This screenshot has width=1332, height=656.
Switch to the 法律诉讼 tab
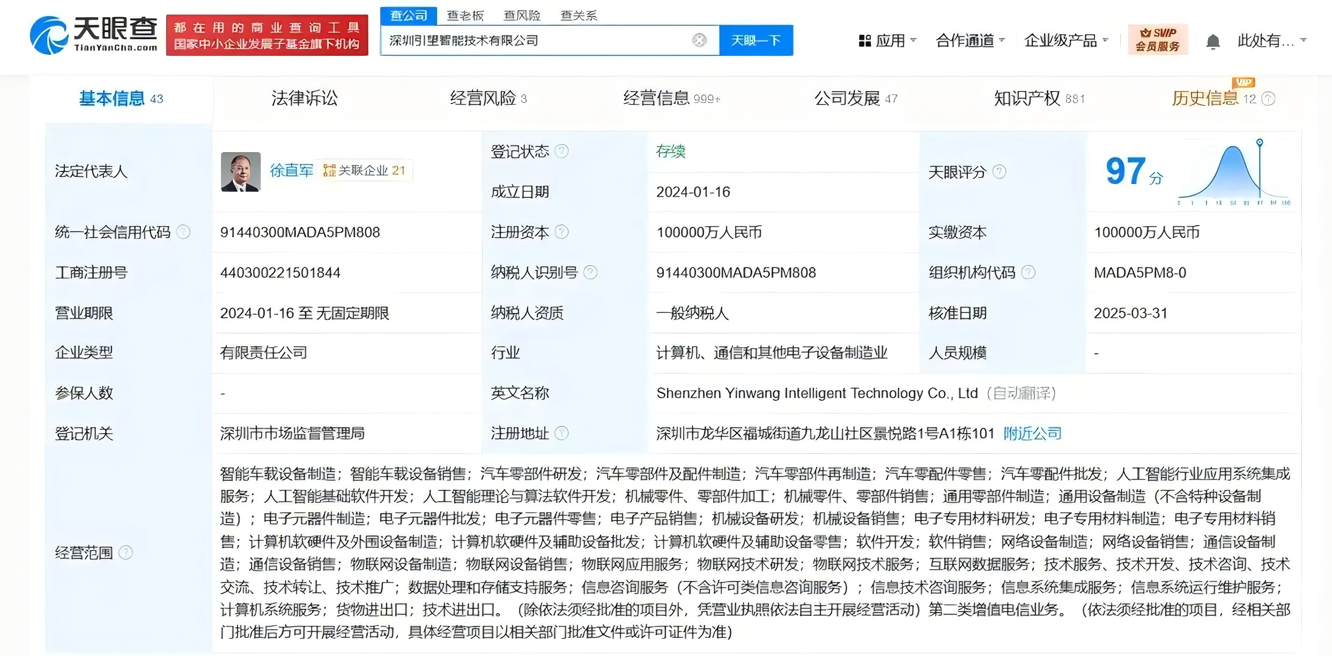(x=305, y=99)
